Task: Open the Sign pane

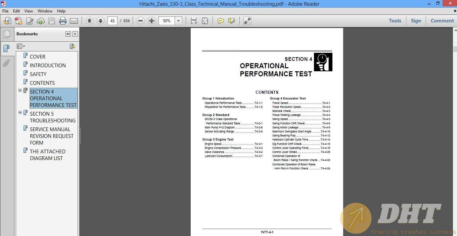Action: (x=416, y=21)
